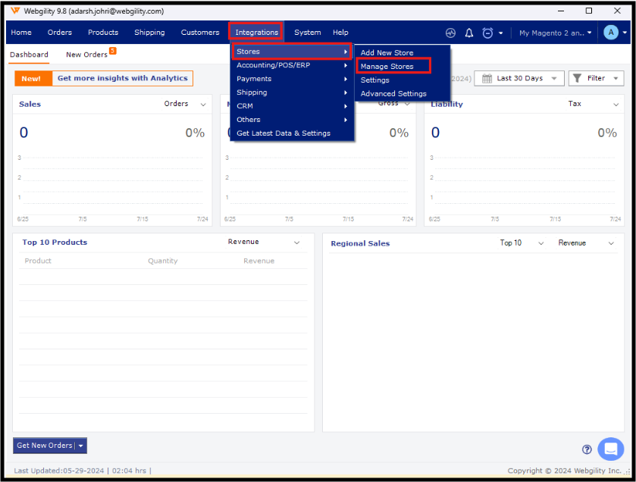The width and height of the screenshot is (636, 482).
Task: Switch to the New Orders tab
Action: [87, 55]
